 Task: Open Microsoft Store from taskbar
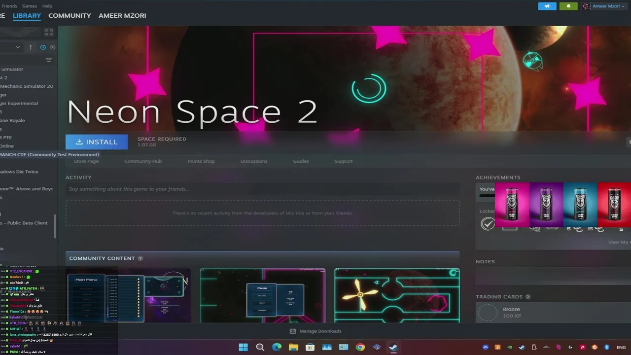point(310,347)
